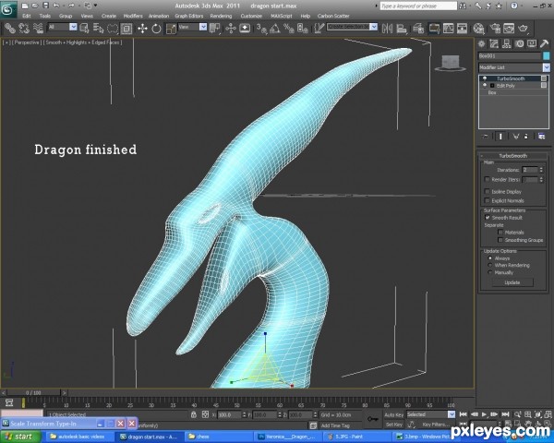This screenshot has width=554, height=443.
Task: Switch to the Modify panel tab
Action: pyautogui.click(x=494, y=43)
